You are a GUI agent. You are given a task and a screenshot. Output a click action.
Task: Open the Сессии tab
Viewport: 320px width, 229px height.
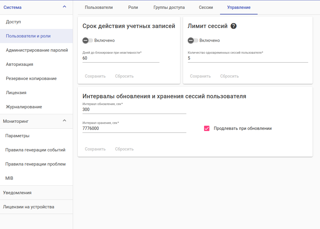click(206, 7)
